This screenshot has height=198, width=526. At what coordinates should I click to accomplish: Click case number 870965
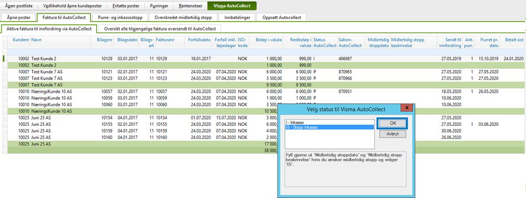[x=345, y=72]
